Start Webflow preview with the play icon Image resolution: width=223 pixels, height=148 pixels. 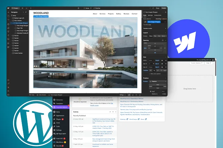(31, 8)
